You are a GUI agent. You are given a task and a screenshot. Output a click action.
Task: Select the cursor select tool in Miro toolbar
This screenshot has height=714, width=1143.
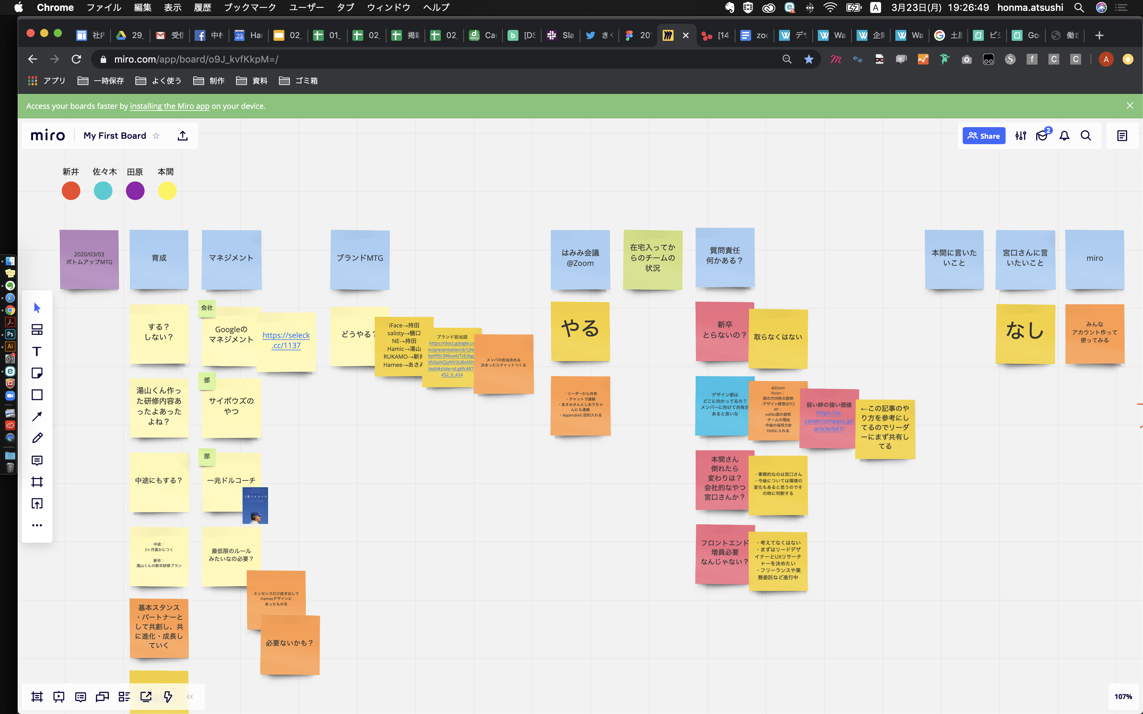37,308
